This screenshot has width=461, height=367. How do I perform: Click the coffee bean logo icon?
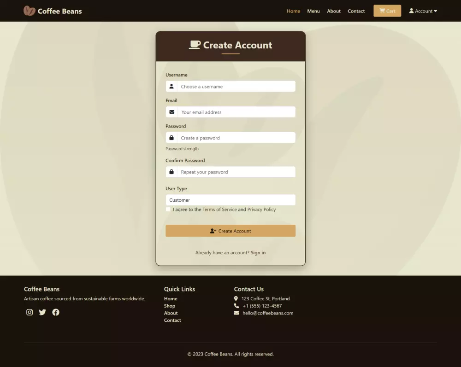30,11
